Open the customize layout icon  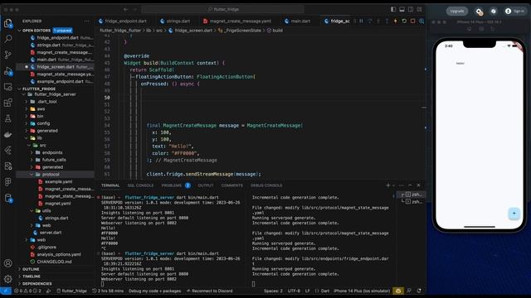[x=420, y=9]
